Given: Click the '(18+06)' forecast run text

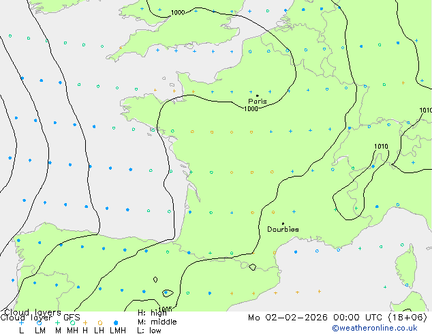Looking at the screenshot, I should click(x=407, y=318).
